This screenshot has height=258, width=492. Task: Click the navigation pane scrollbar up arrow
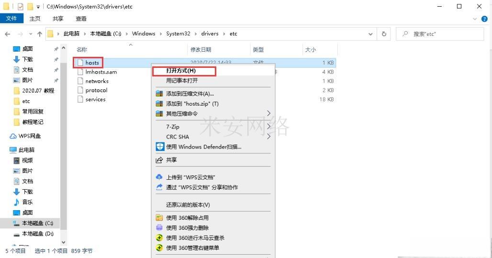63,48
